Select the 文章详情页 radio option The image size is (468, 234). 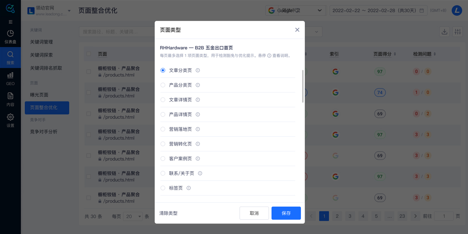pos(163,100)
